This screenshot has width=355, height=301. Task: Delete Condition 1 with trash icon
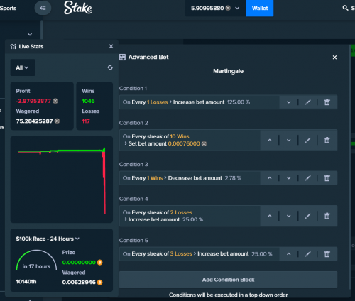click(x=327, y=102)
